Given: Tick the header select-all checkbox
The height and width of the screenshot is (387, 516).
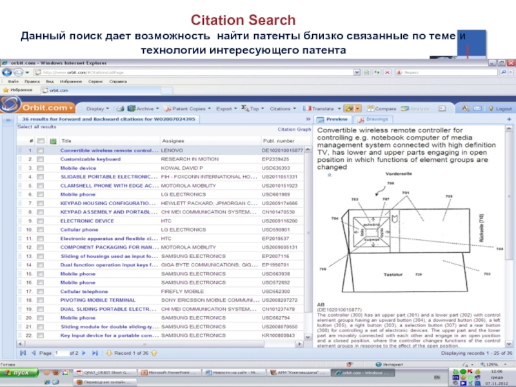Looking at the screenshot, I should click(41, 141).
